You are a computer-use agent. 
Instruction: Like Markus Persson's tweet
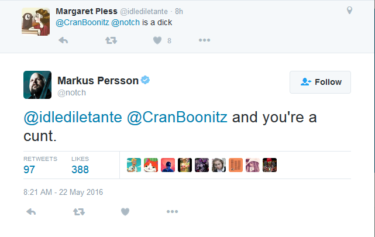point(125,212)
